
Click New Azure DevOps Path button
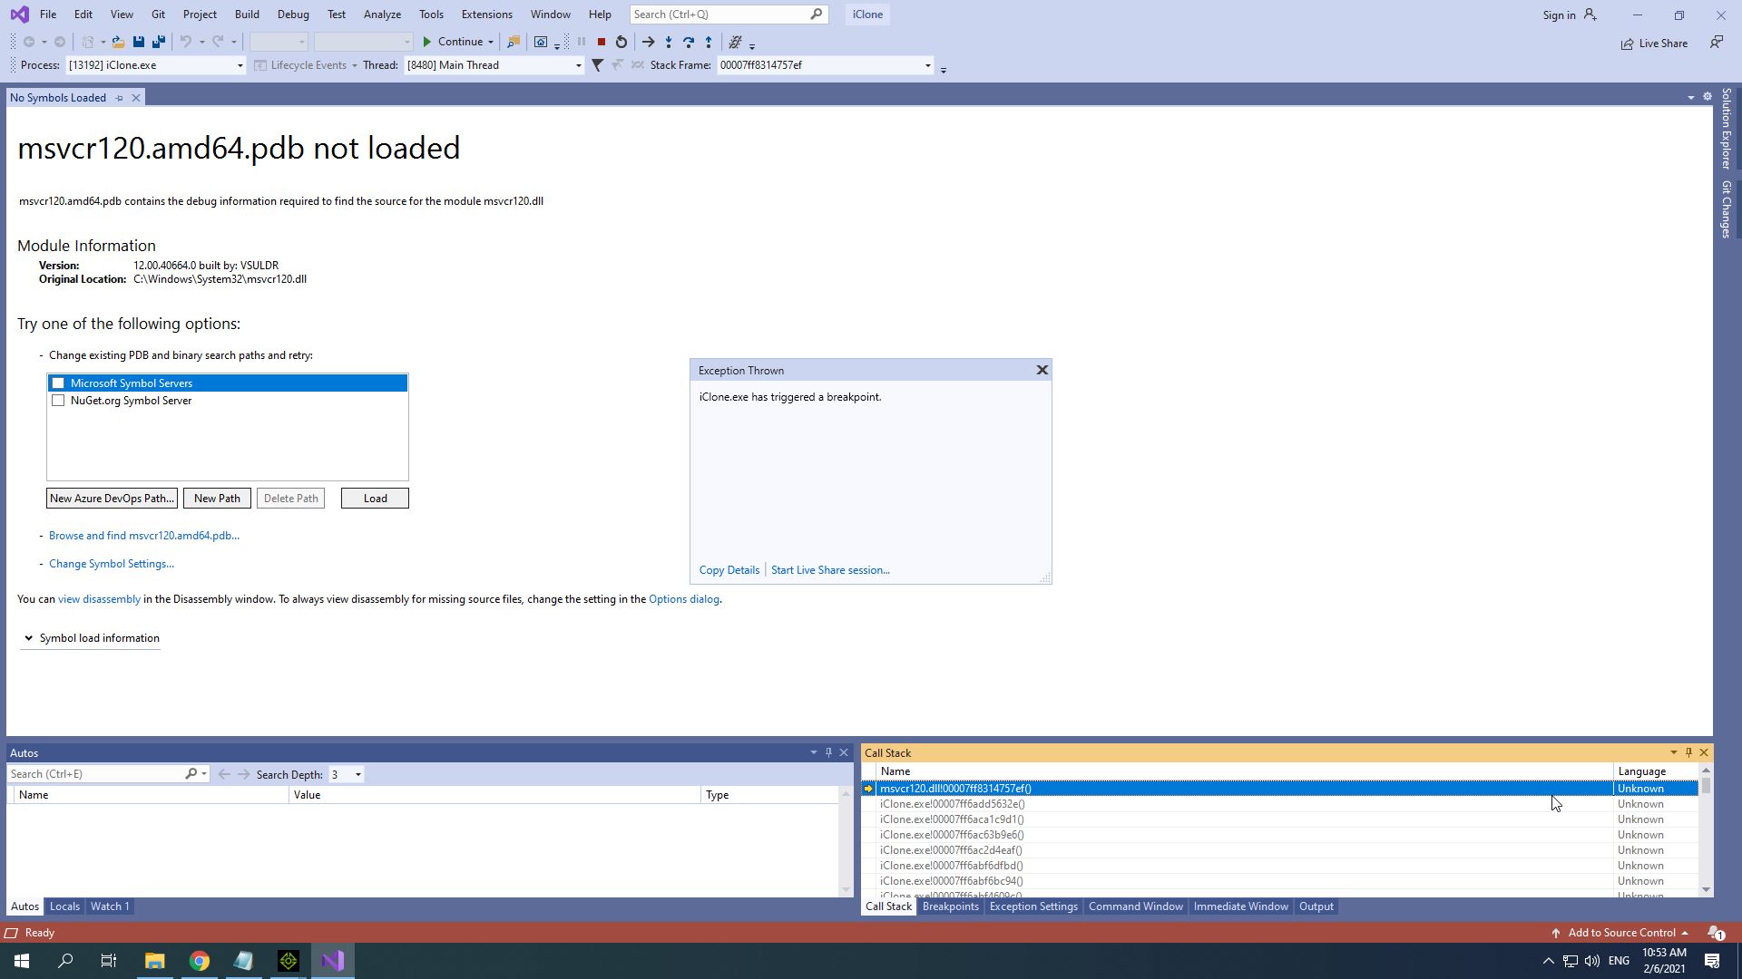[x=112, y=499]
